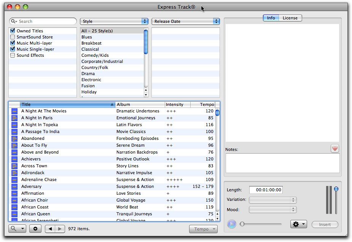The height and width of the screenshot is (242, 352).
Task: Select Classical in the style list
Action: pyautogui.click(x=112, y=49)
